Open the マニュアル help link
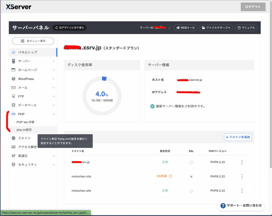The image size is (272, 216). [x=246, y=28]
